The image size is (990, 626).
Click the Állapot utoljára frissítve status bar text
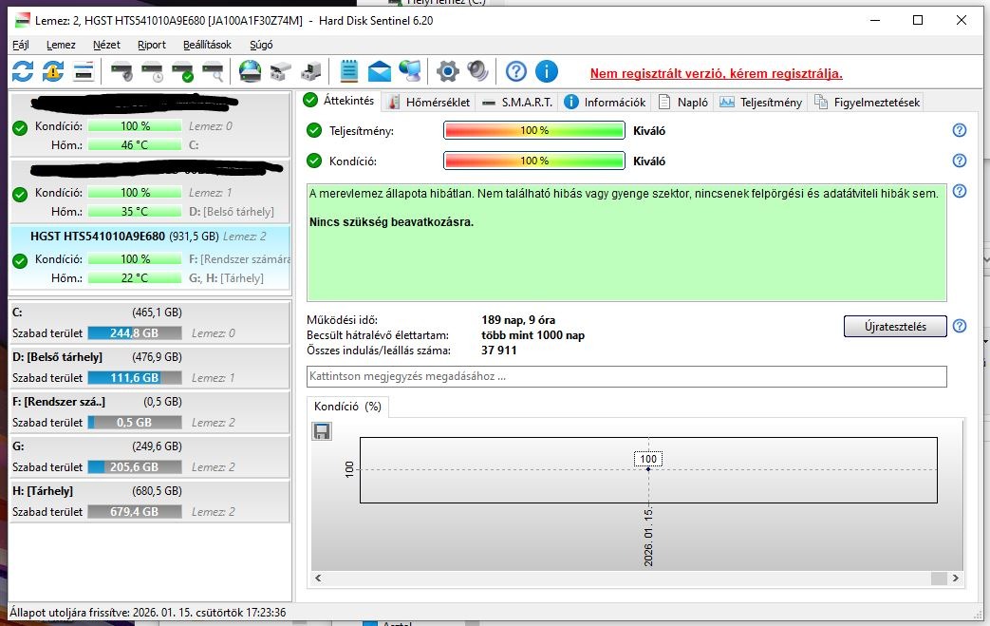pos(148,613)
